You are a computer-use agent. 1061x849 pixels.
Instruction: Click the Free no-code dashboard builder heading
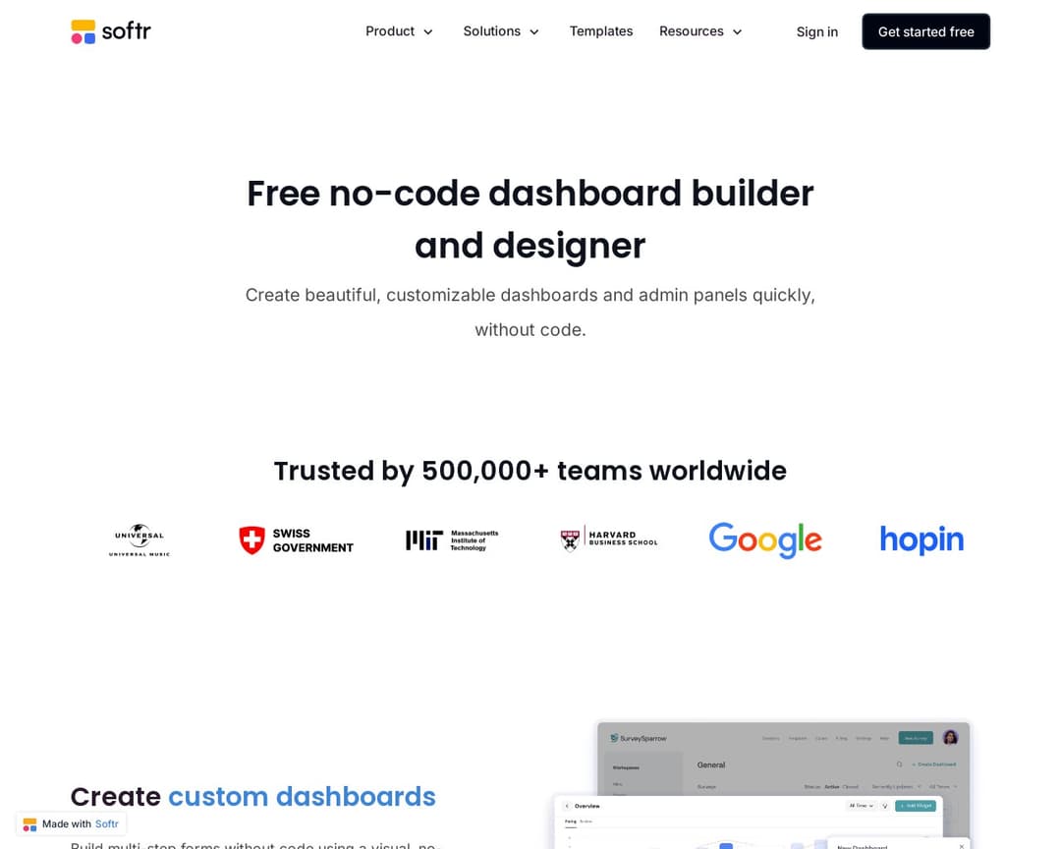pos(530,219)
